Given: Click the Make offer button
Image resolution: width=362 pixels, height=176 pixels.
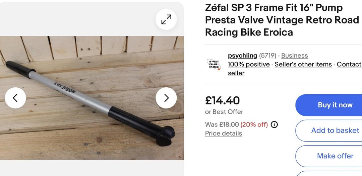Looking at the screenshot, I should pos(329,156).
